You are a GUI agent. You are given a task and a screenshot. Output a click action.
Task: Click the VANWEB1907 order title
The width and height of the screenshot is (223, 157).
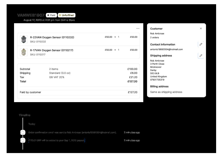click(x=31, y=15)
